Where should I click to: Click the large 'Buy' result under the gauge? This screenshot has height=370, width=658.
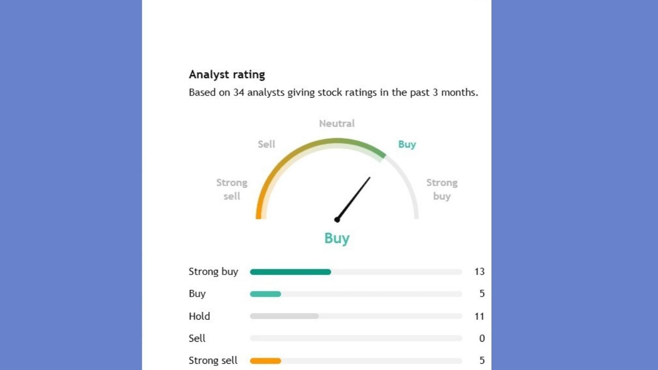click(x=337, y=238)
